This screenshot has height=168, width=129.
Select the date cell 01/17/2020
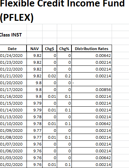point(13,90)
